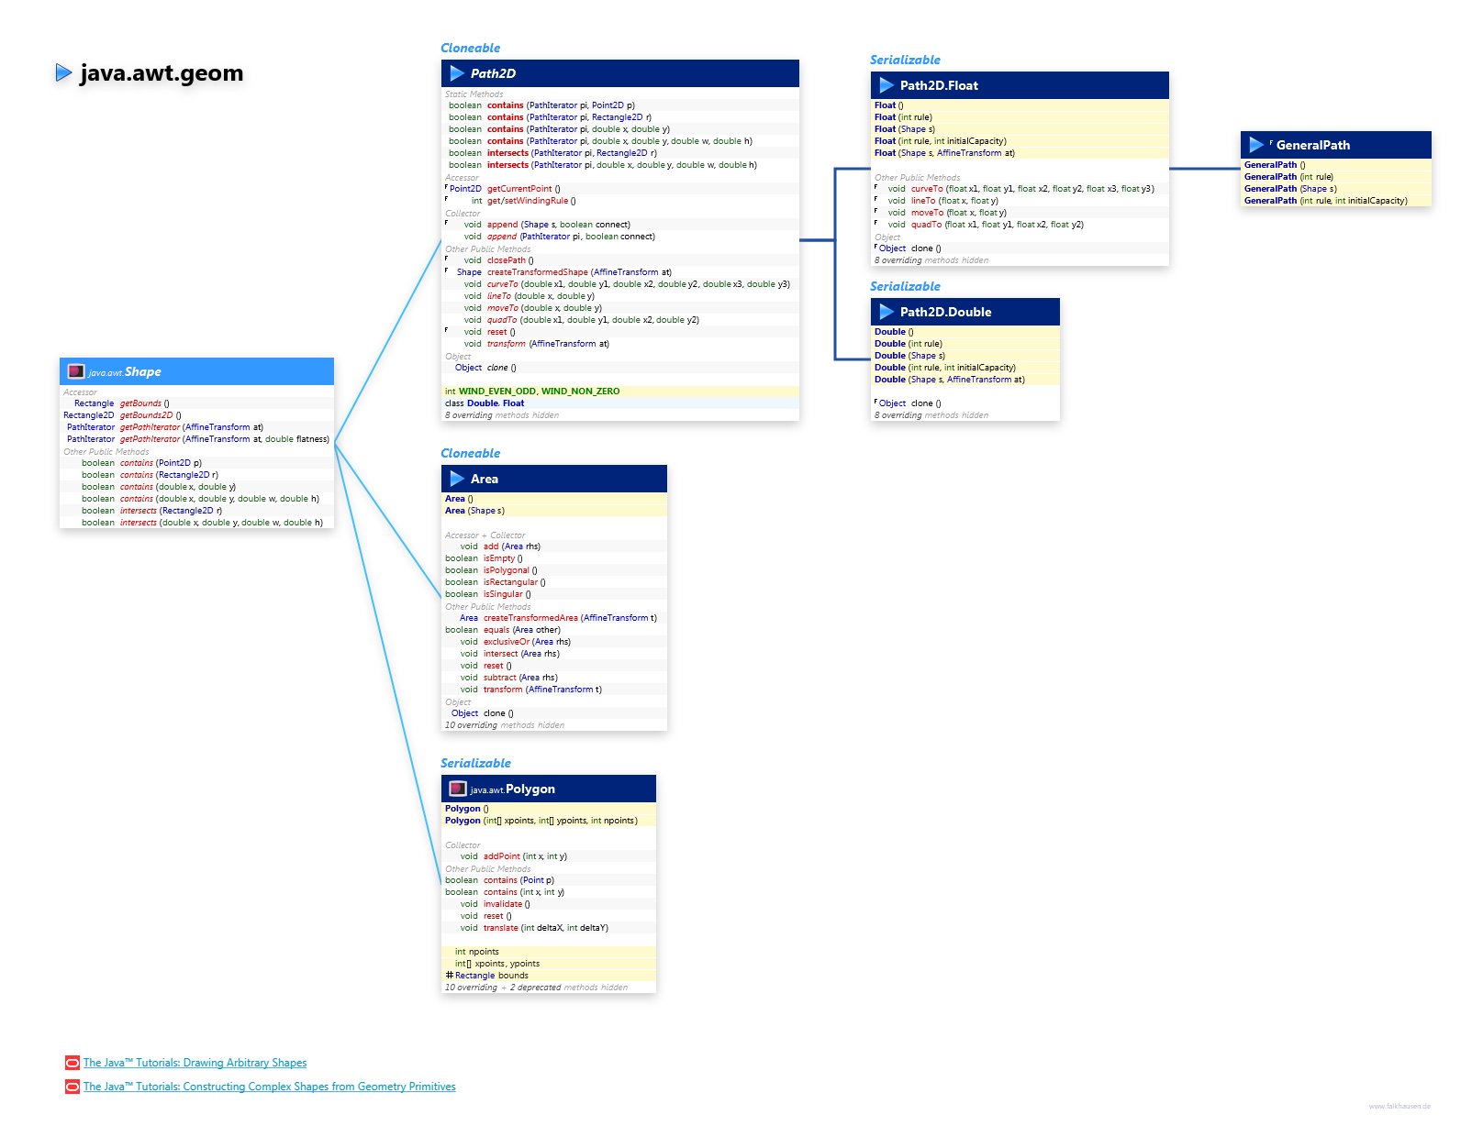Click the Cloneable label above Path2D
Viewport: 1483px width, 1148px height.
pos(470,48)
